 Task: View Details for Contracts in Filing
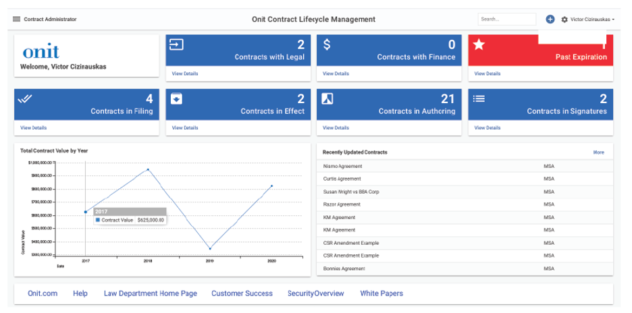tap(34, 127)
